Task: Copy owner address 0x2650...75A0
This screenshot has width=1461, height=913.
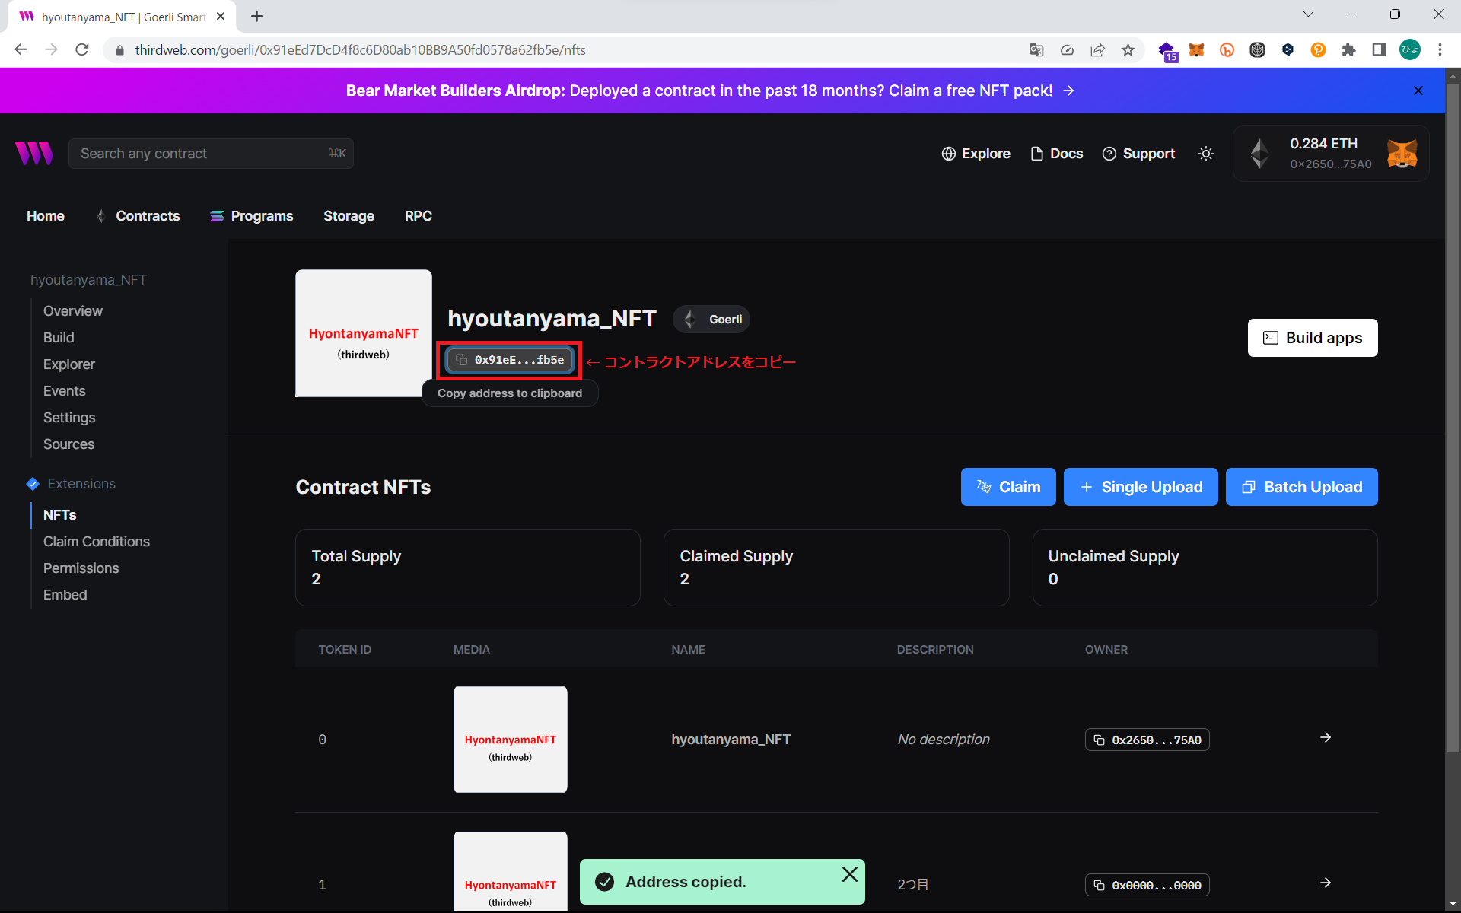Action: (x=1147, y=740)
